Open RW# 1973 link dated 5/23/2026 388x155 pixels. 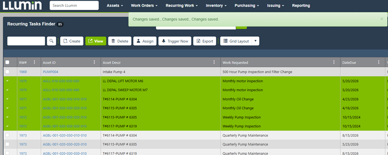(23, 144)
